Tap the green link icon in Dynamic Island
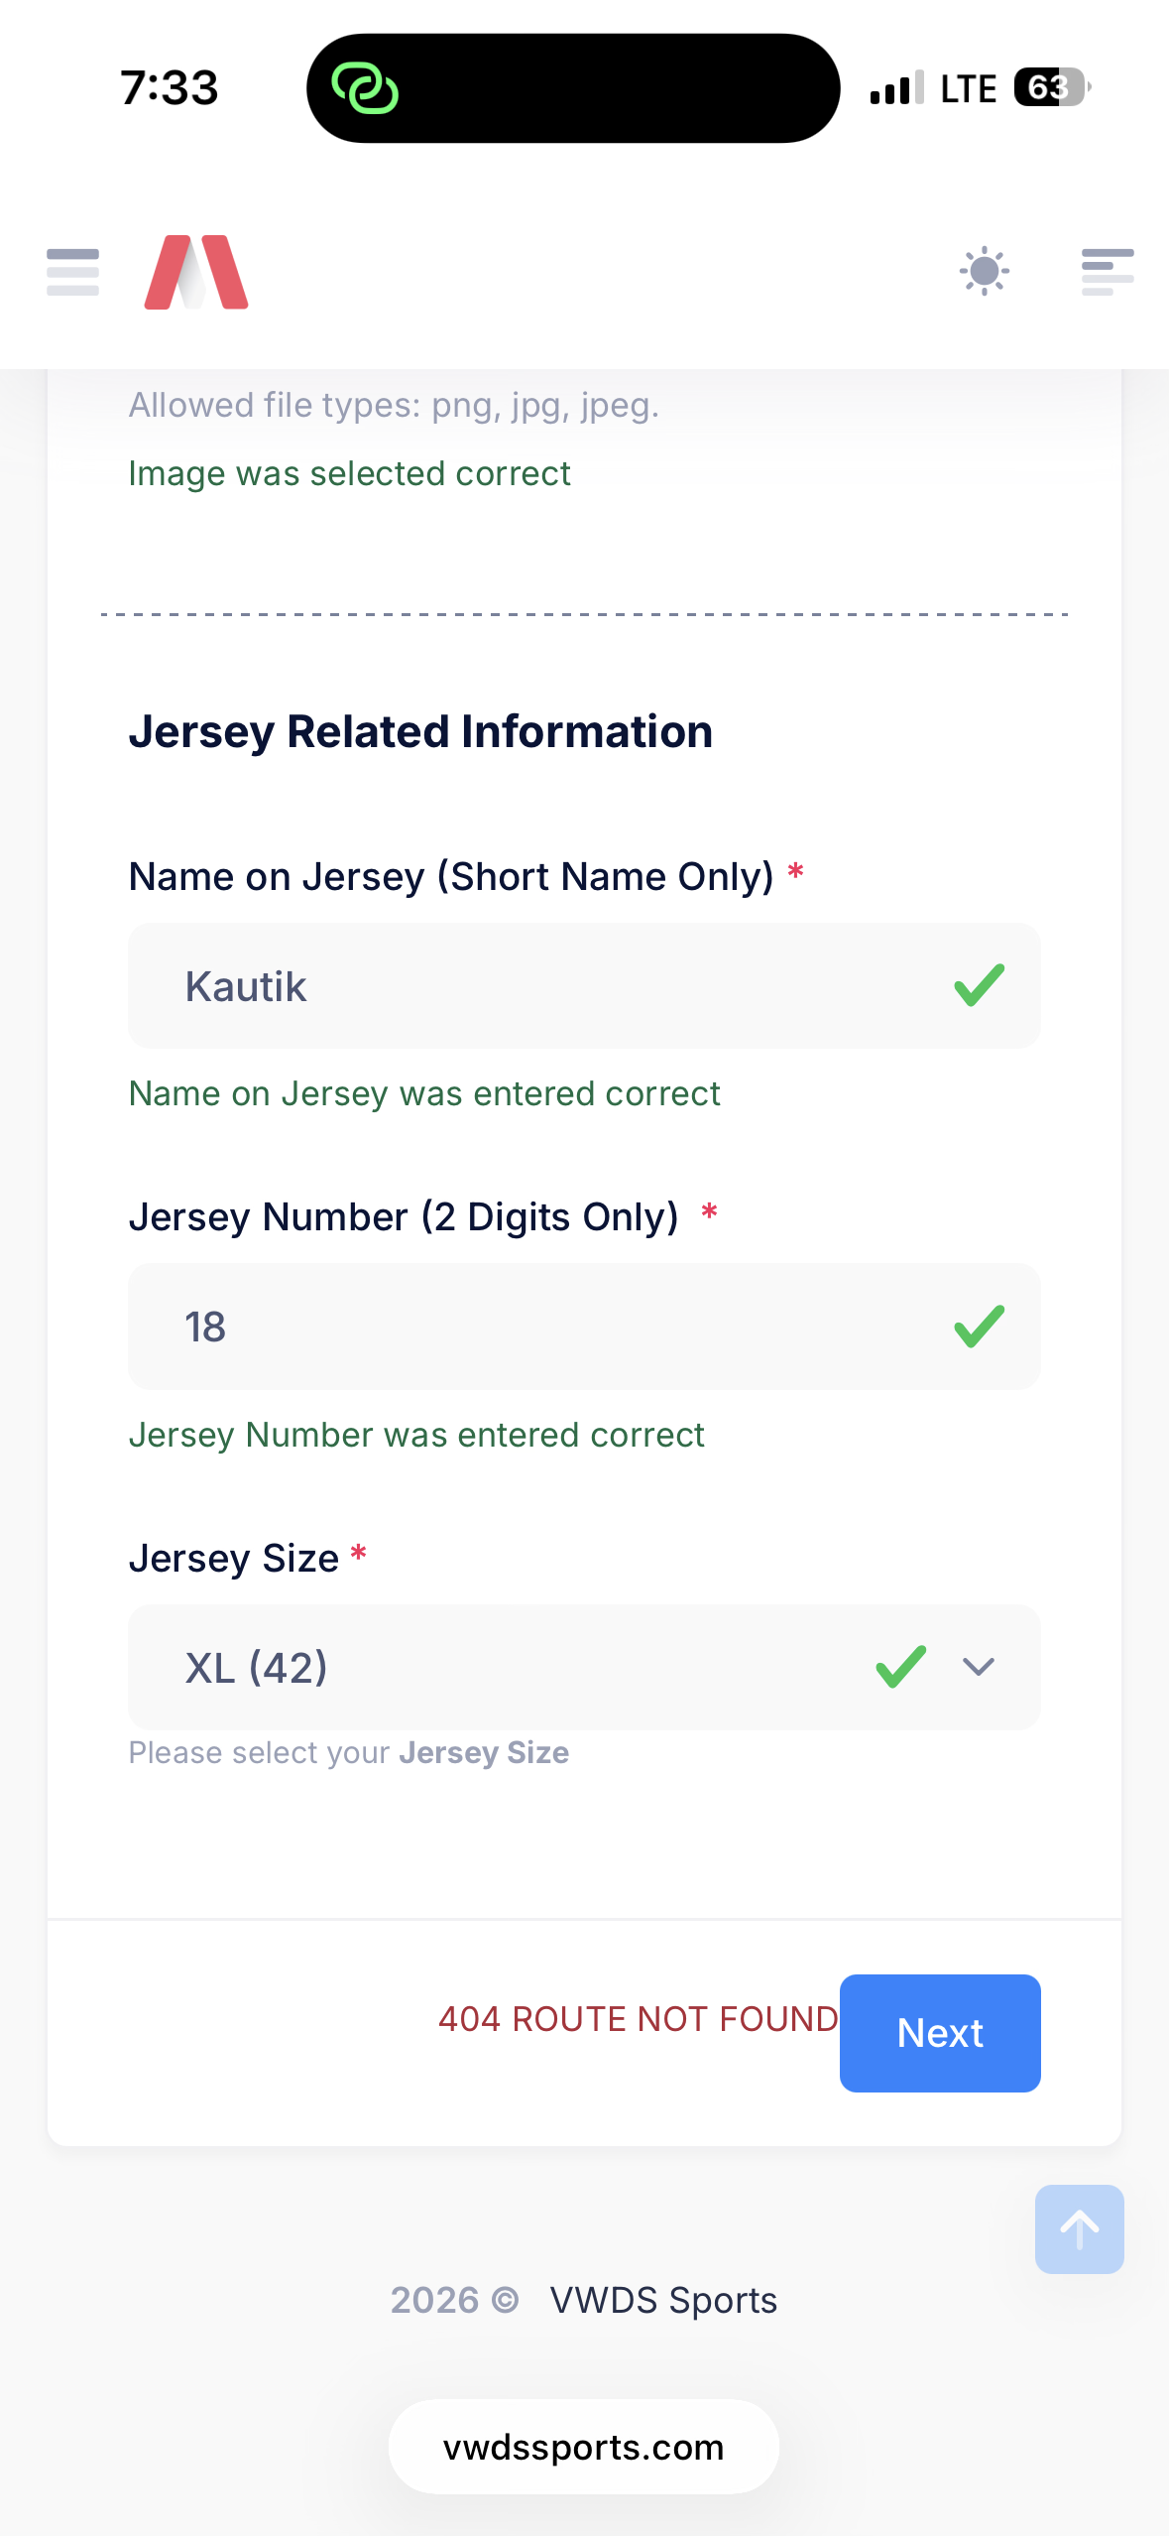The width and height of the screenshot is (1169, 2536). coord(365,88)
